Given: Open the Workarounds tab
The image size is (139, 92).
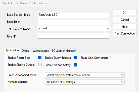Looking at the screenshot, I should tap(41, 51).
